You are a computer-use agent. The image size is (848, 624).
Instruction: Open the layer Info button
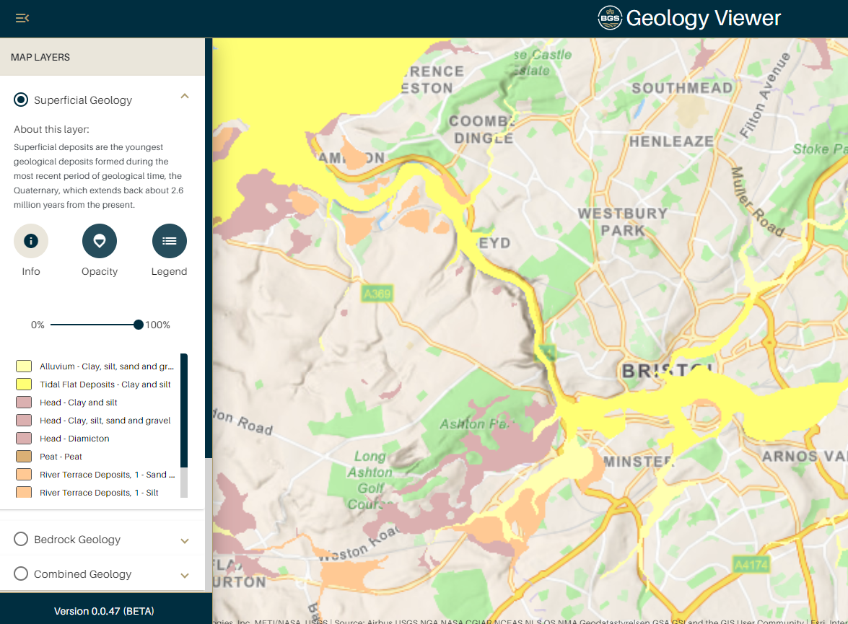(x=31, y=241)
